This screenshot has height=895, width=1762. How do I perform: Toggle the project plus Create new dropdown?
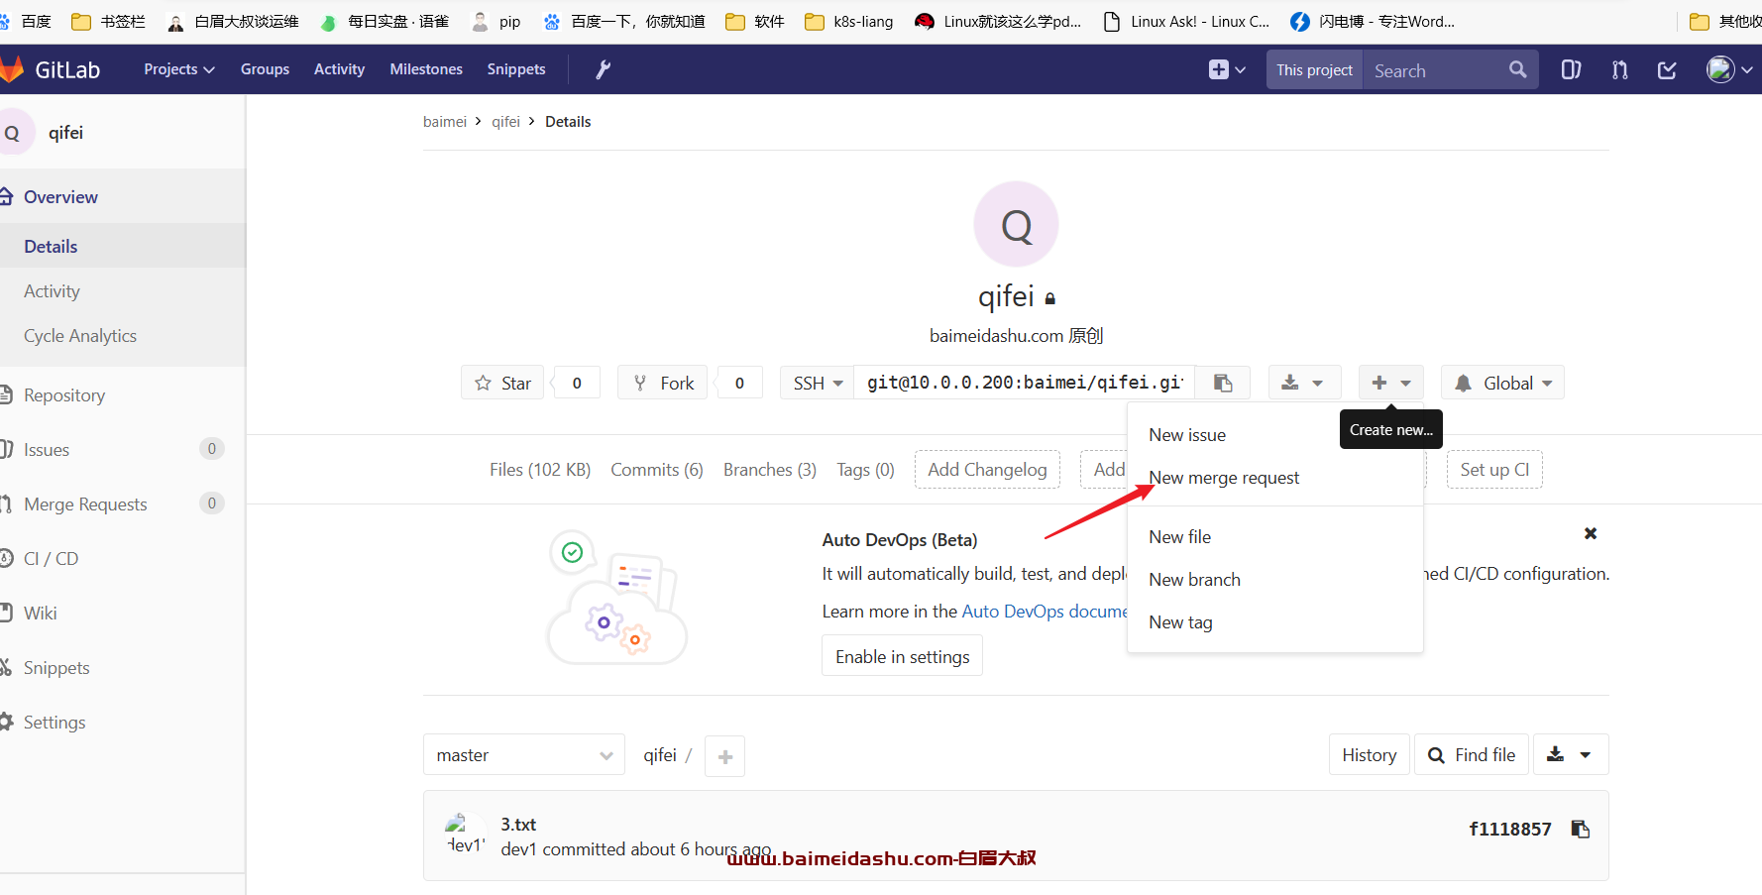point(1390,383)
